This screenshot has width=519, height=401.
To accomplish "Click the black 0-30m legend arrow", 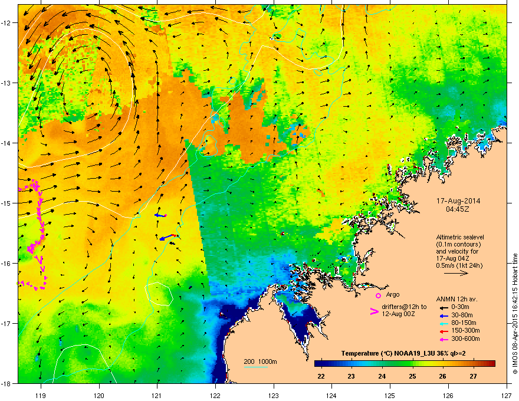I will coord(443,307).
